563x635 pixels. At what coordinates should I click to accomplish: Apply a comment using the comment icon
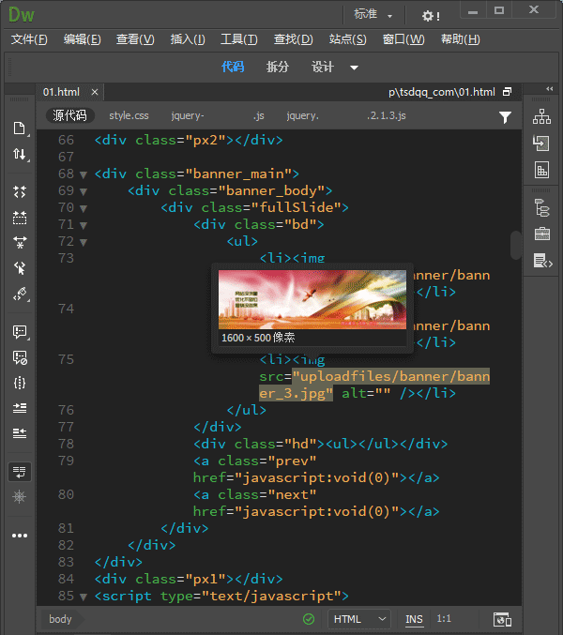pyautogui.click(x=19, y=331)
